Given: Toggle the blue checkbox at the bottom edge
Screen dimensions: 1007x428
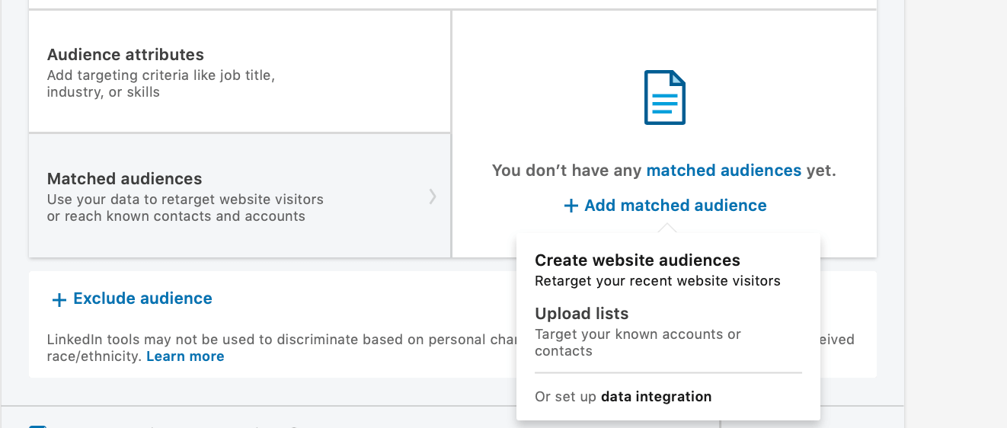Looking at the screenshot, I should pyautogui.click(x=38, y=425).
